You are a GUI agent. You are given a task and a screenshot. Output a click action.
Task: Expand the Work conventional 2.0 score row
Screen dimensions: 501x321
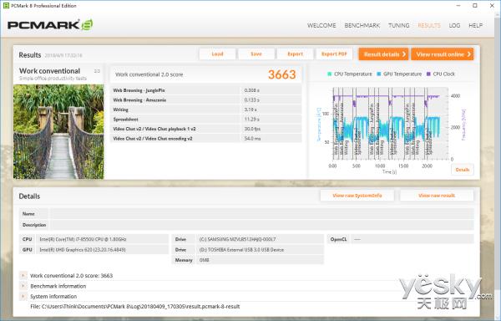point(23,275)
